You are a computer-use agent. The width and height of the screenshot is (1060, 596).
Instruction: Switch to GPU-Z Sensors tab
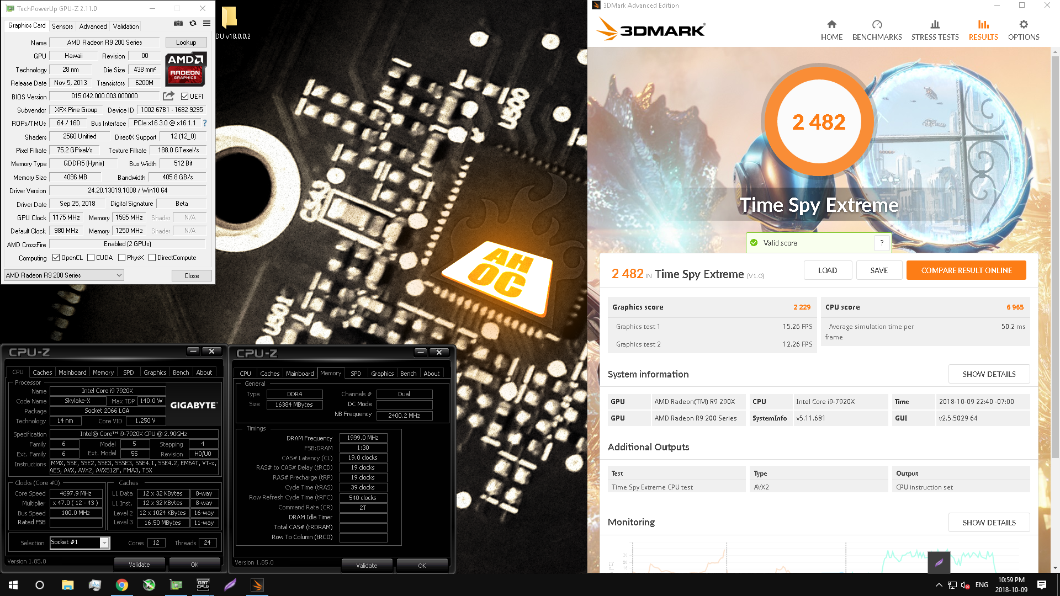62,26
